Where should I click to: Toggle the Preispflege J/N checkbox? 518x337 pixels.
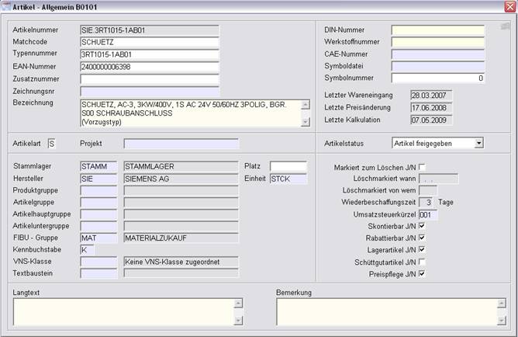[x=422, y=274]
